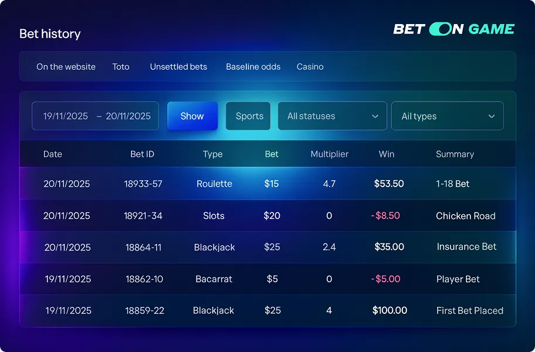This screenshot has height=352, width=535.
Task: Edit the date range field
Action: click(96, 116)
